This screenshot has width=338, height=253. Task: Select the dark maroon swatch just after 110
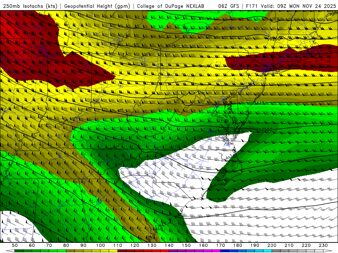pos(122,251)
